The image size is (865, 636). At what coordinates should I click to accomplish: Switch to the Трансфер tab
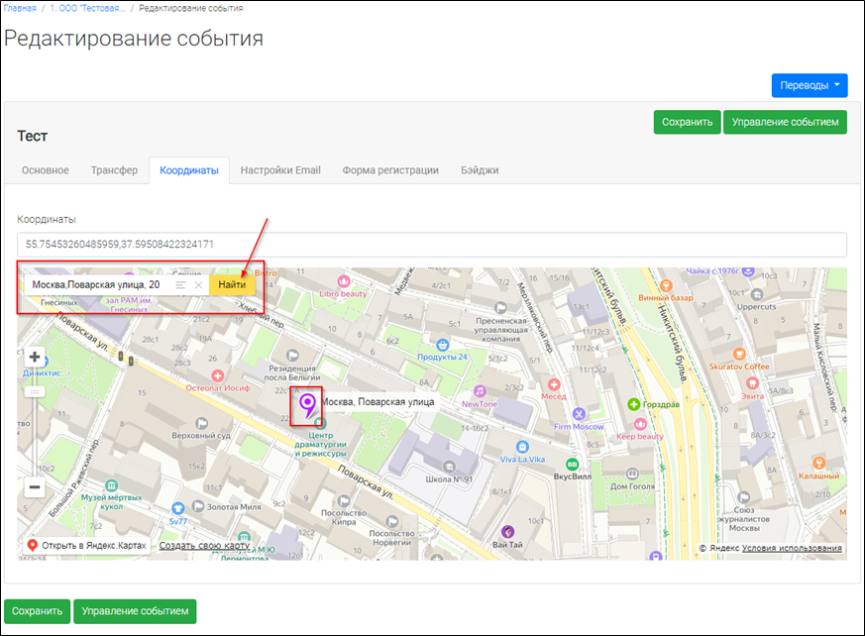click(x=114, y=170)
